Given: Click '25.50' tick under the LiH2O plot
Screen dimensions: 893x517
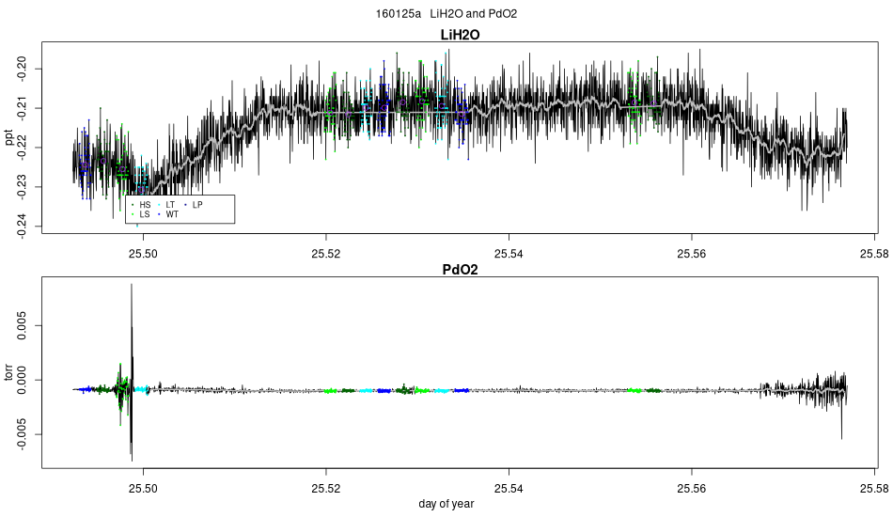Looking at the screenshot, I should [143, 254].
